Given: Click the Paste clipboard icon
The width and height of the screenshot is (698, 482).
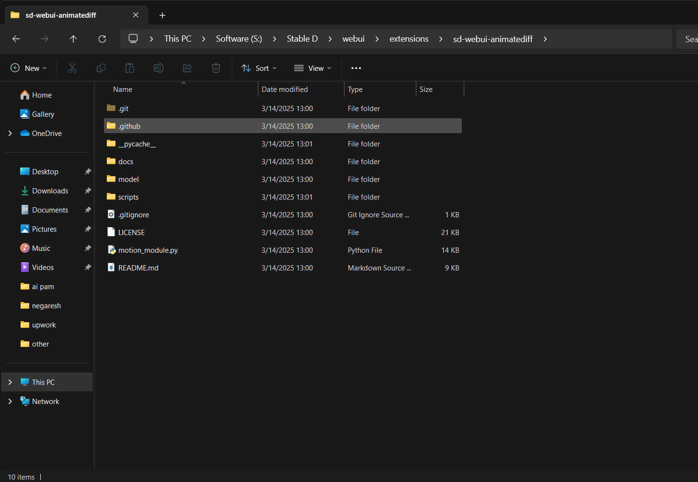Looking at the screenshot, I should [130, 68].
